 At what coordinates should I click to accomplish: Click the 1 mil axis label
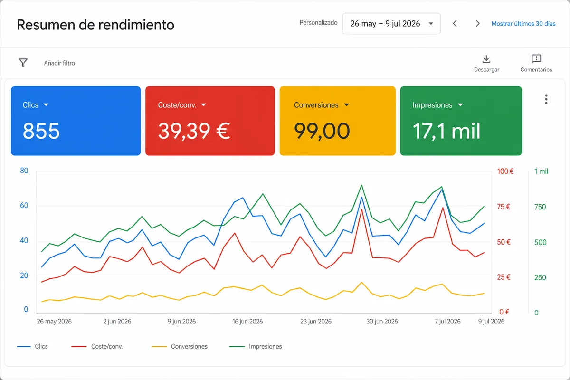(541, 171)
